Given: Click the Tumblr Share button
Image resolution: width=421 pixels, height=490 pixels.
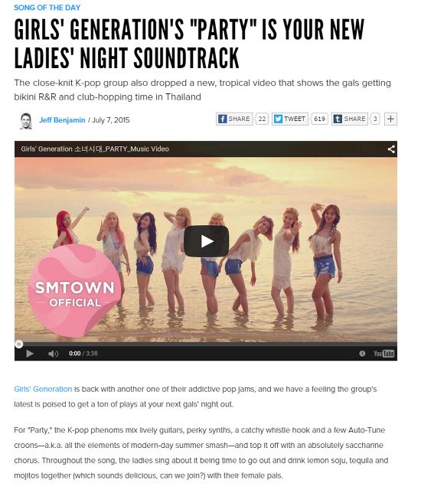Looking at the screenshot, I should coord(350,119).
